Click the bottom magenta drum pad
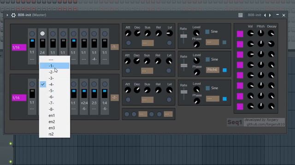Viewport: 295px width, 165px height. tap(240, 107)
